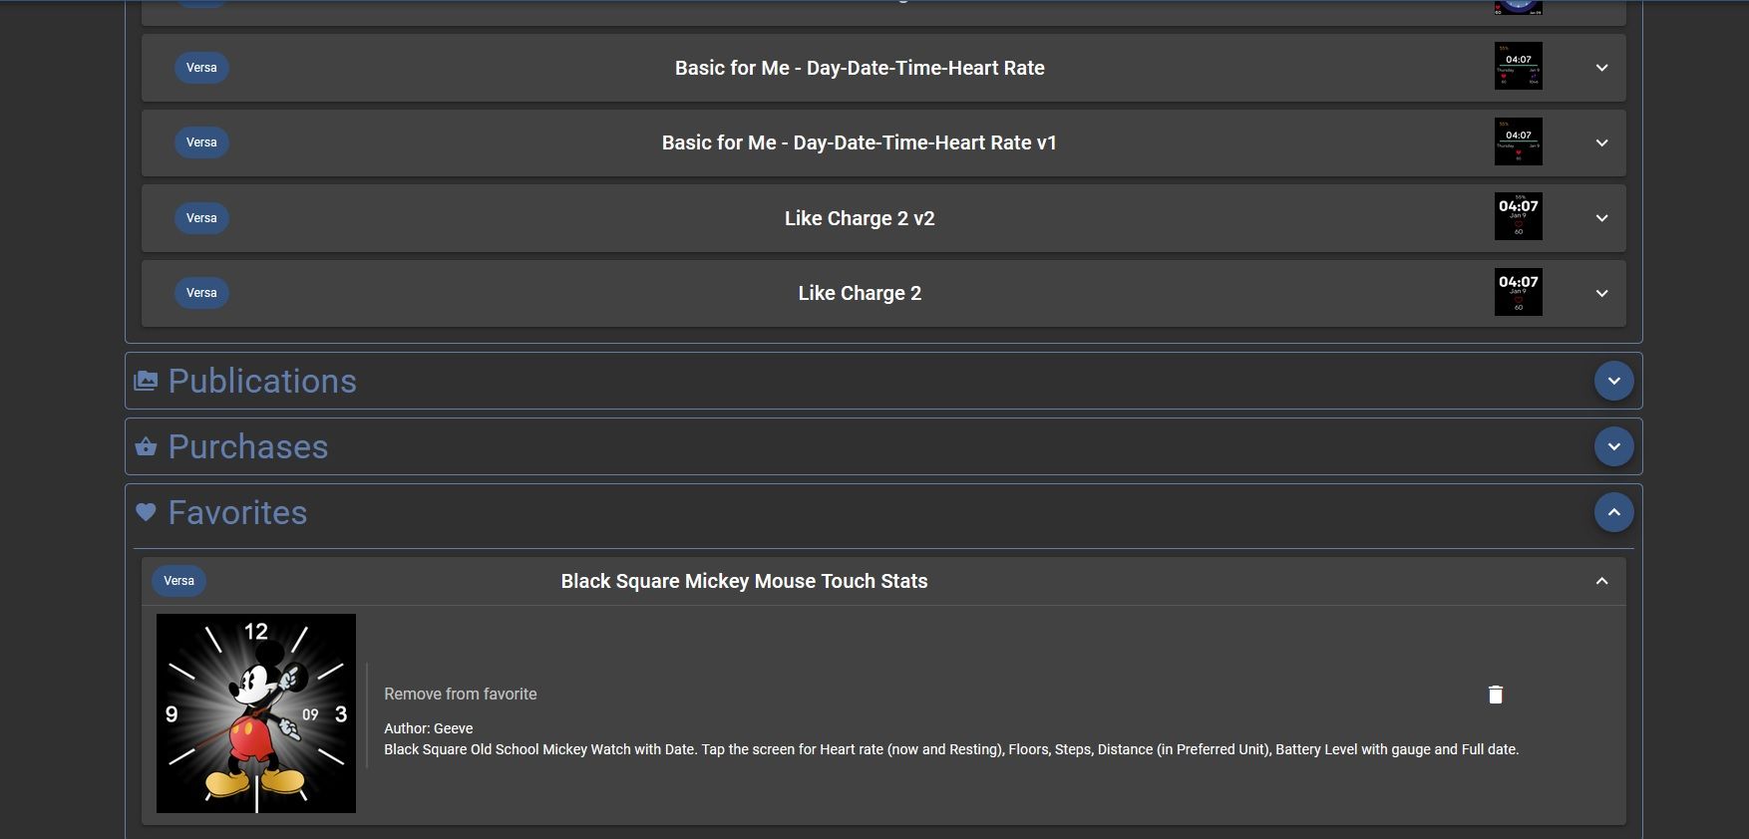Viewport: 1749px width, 839px height.
Task: Expand the Purchases section
Action: pyautogui.click(x=1613, y=446)
